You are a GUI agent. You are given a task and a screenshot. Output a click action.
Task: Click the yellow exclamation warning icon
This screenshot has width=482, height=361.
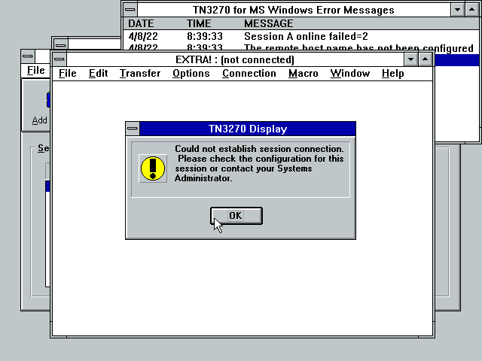click(153, 168)
